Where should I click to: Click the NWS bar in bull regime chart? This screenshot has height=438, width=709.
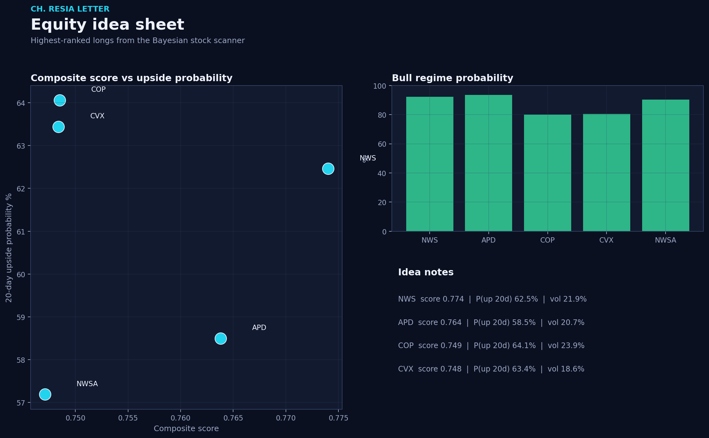click(430, 164)
